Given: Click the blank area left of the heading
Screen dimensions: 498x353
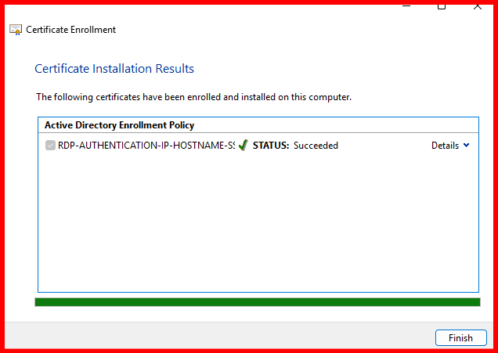Looking at the screenshot, I should 20,69.
